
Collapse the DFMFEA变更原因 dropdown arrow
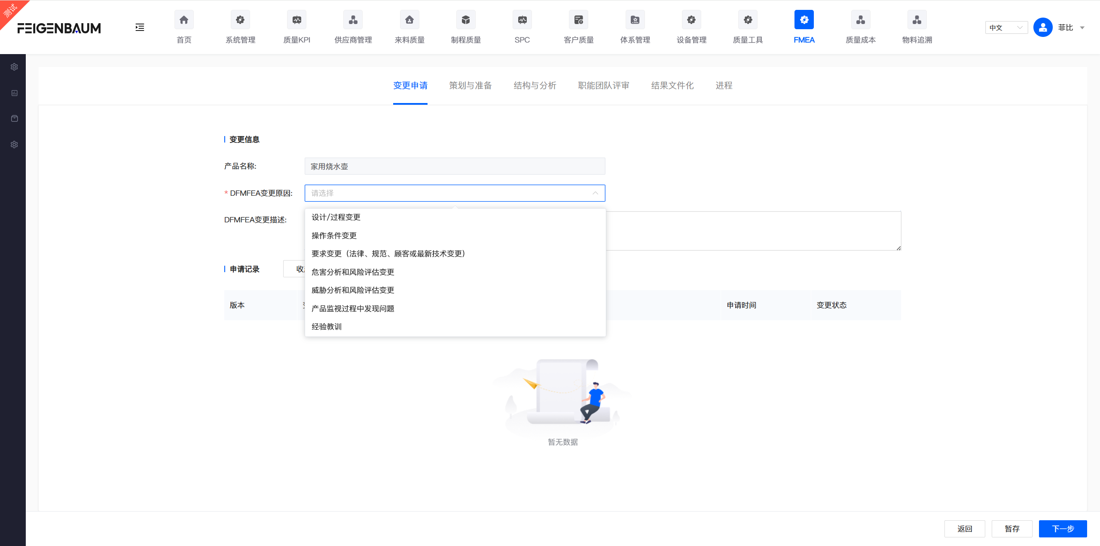click(596, 193)
